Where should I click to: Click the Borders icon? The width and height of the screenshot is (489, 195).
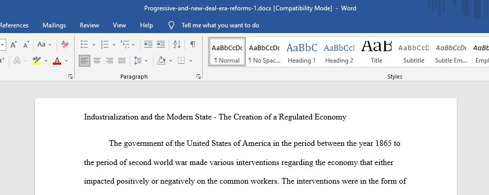point(181,61)
